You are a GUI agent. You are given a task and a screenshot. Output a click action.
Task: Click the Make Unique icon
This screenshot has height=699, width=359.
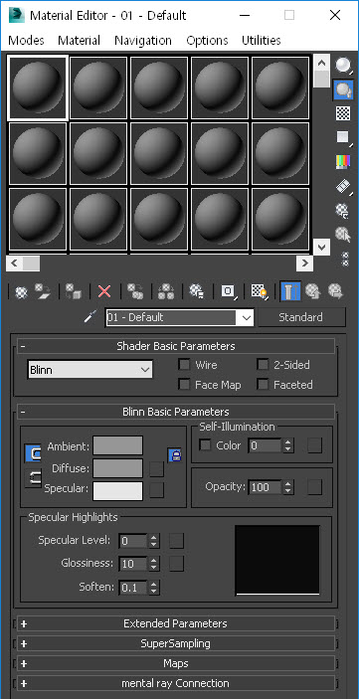tap(165, 291)
